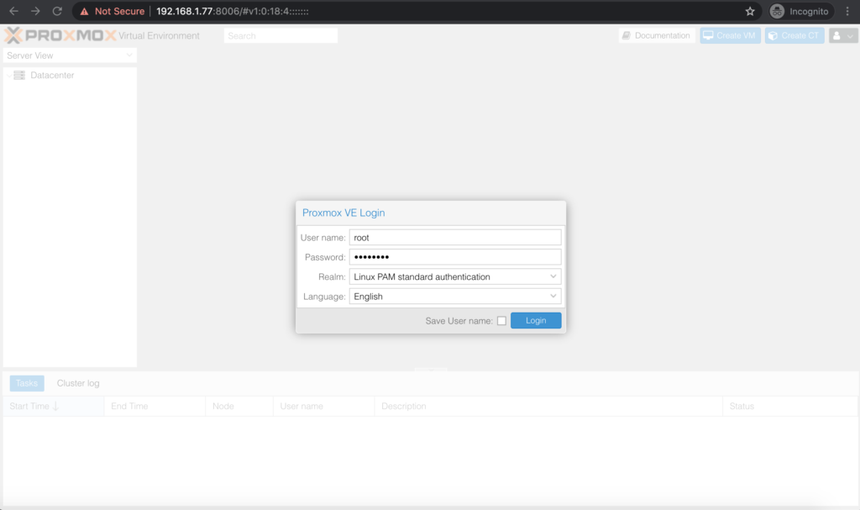Open the user account menu icon
Viewport: 860px width, 510px height.
(843, 35)
